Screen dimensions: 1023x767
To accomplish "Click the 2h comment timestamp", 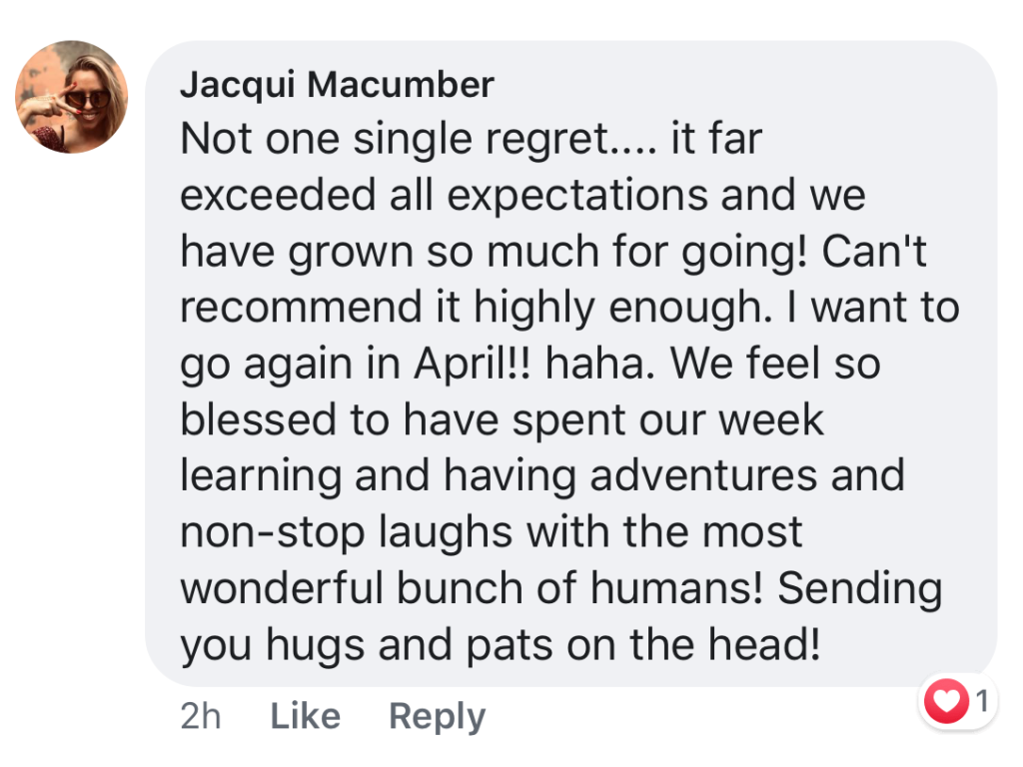I will click(200, 716).
